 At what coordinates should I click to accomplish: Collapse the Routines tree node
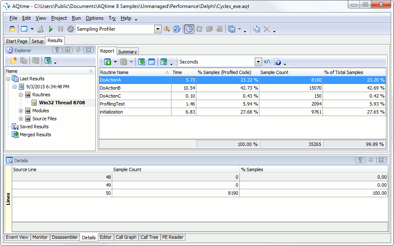pyautogui.click(x=21, y=95)
